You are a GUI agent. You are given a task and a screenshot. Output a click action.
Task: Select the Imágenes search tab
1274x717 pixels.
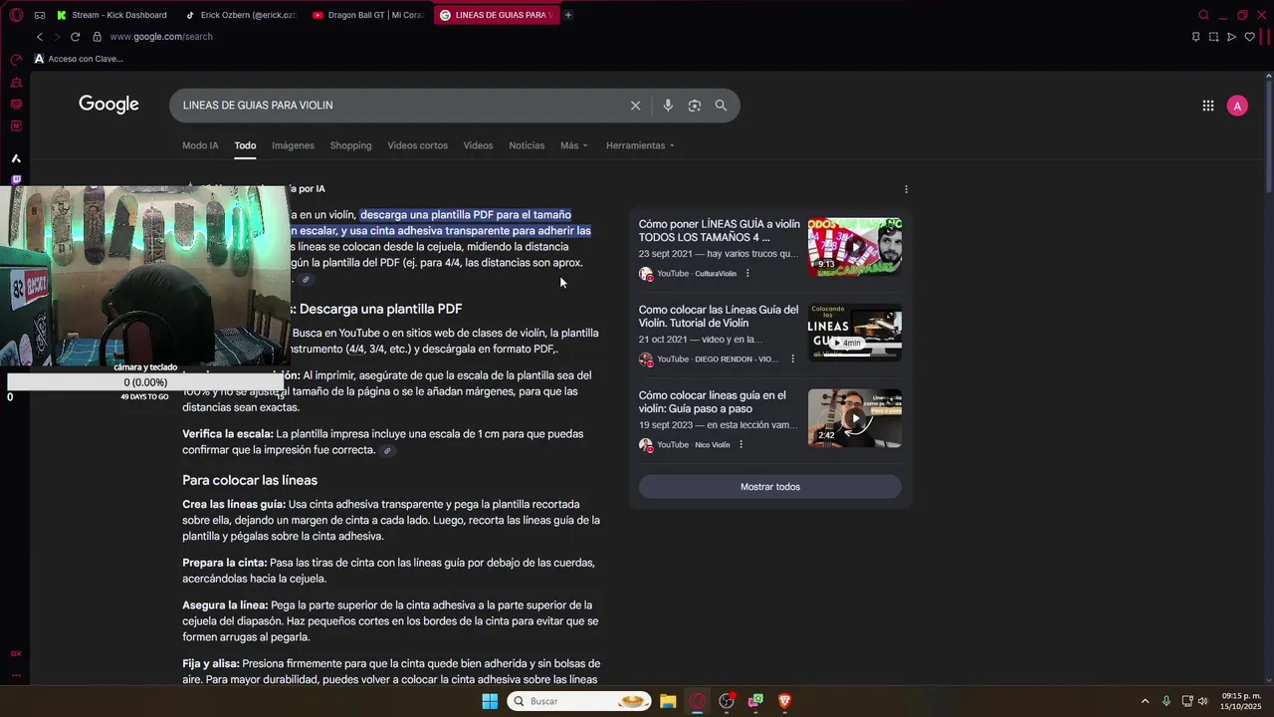293,145
